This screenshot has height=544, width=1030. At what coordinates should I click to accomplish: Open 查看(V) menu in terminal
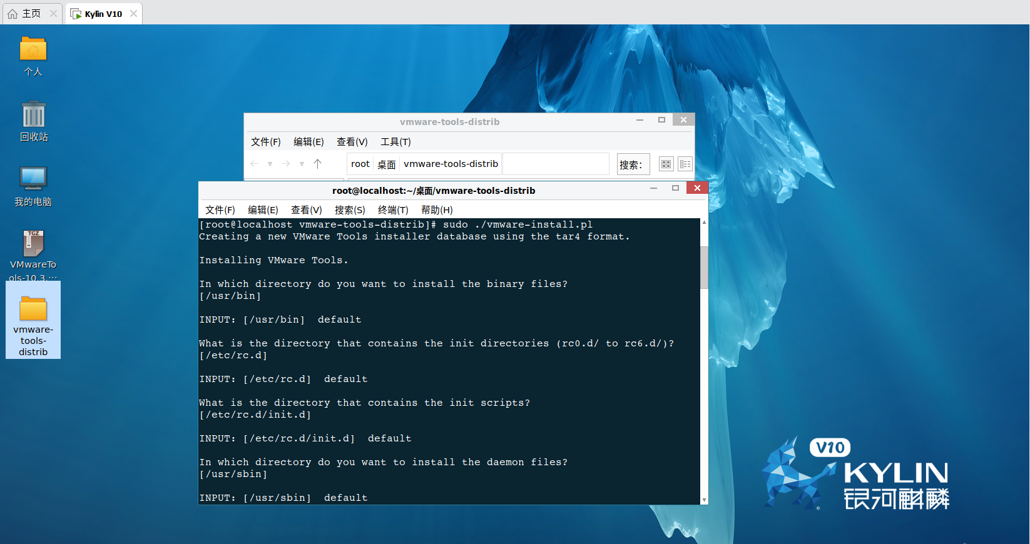pyautogui.click(x=307, y=210)
